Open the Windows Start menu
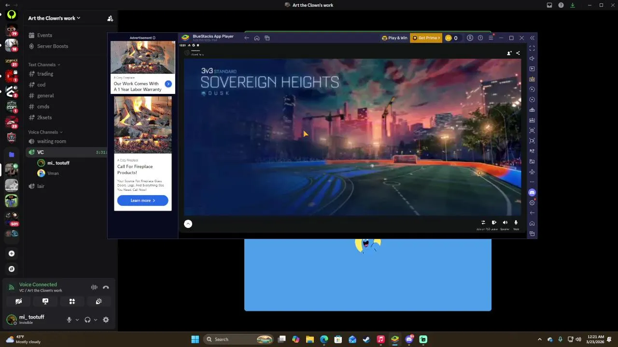This screenshot has height=347, width=618. 195,339
